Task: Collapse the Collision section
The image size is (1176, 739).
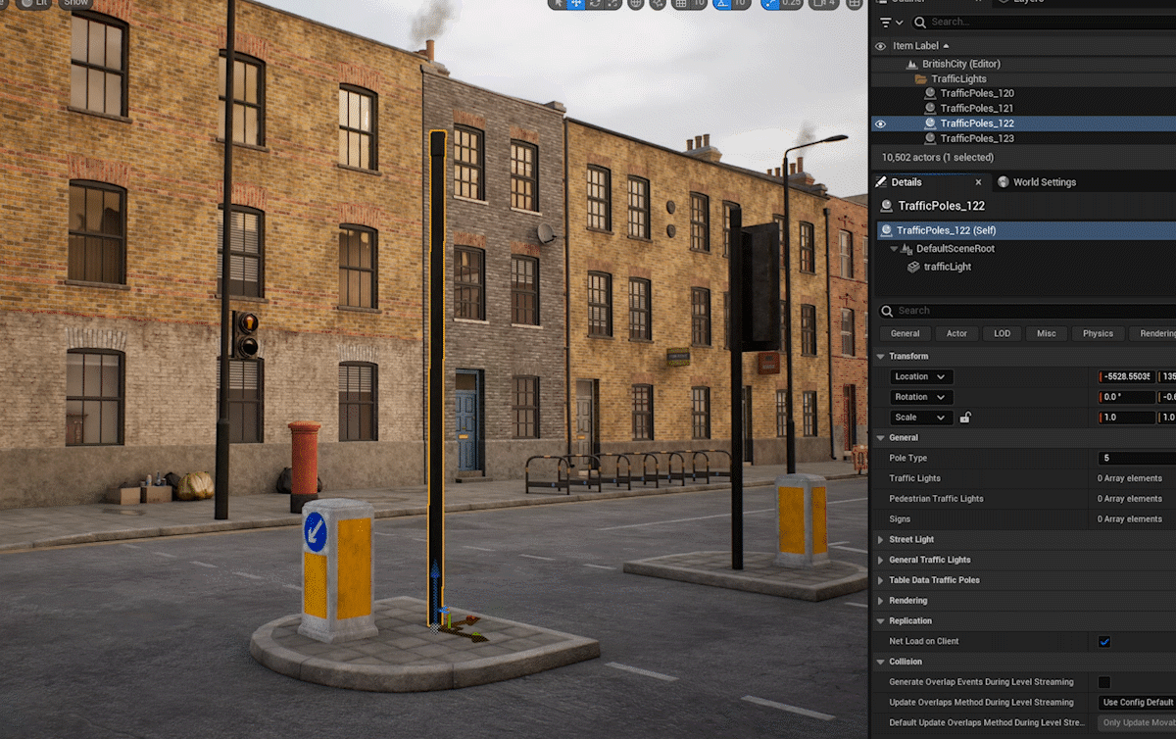Action: tap(880, 662)
